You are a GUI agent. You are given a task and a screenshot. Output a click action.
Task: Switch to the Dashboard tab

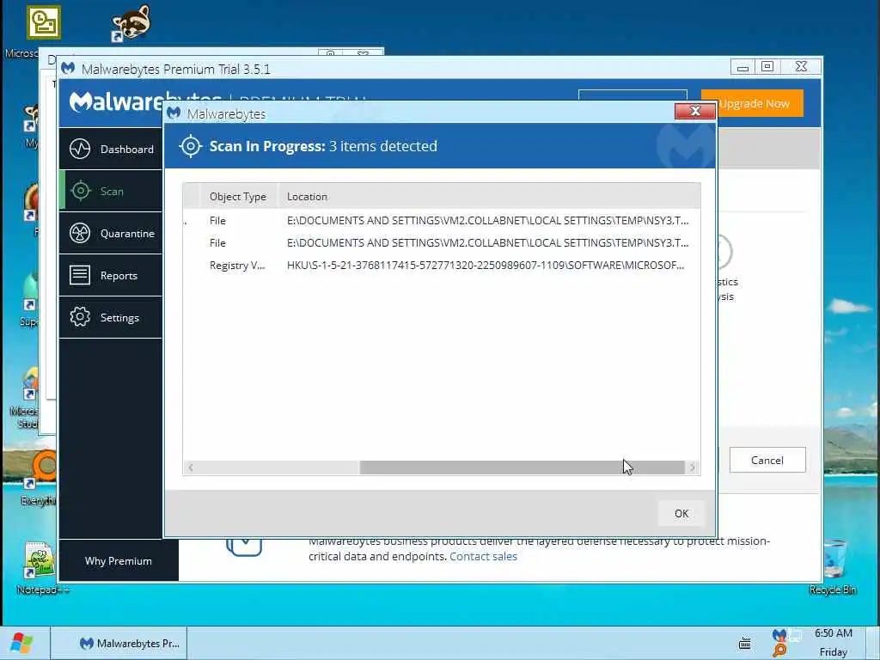click(x=111, y=149)
